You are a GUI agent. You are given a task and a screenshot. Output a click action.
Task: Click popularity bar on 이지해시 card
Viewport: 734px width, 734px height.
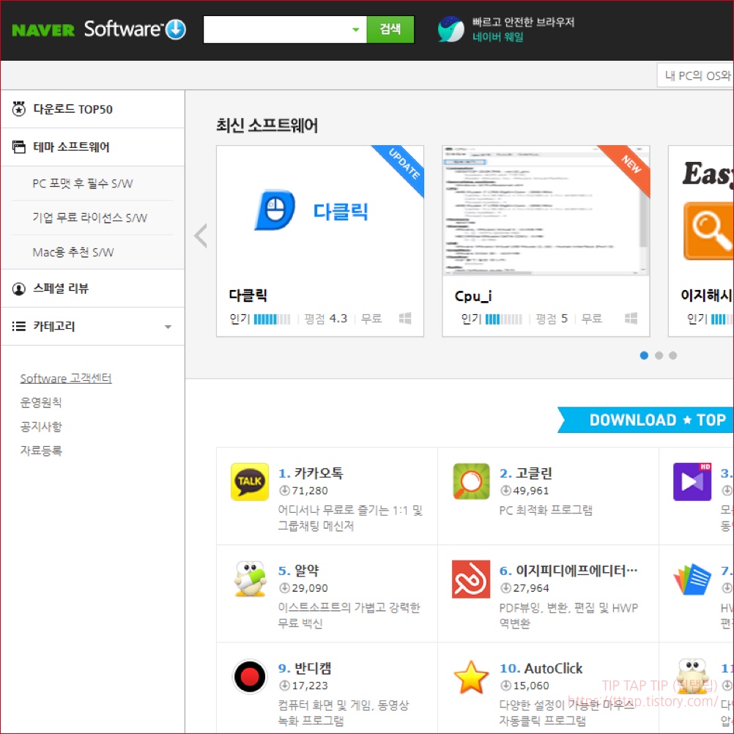pyautogui.click(x=722, y=319)
